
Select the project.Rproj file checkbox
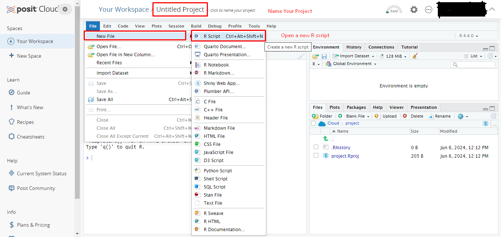point(316,155)
